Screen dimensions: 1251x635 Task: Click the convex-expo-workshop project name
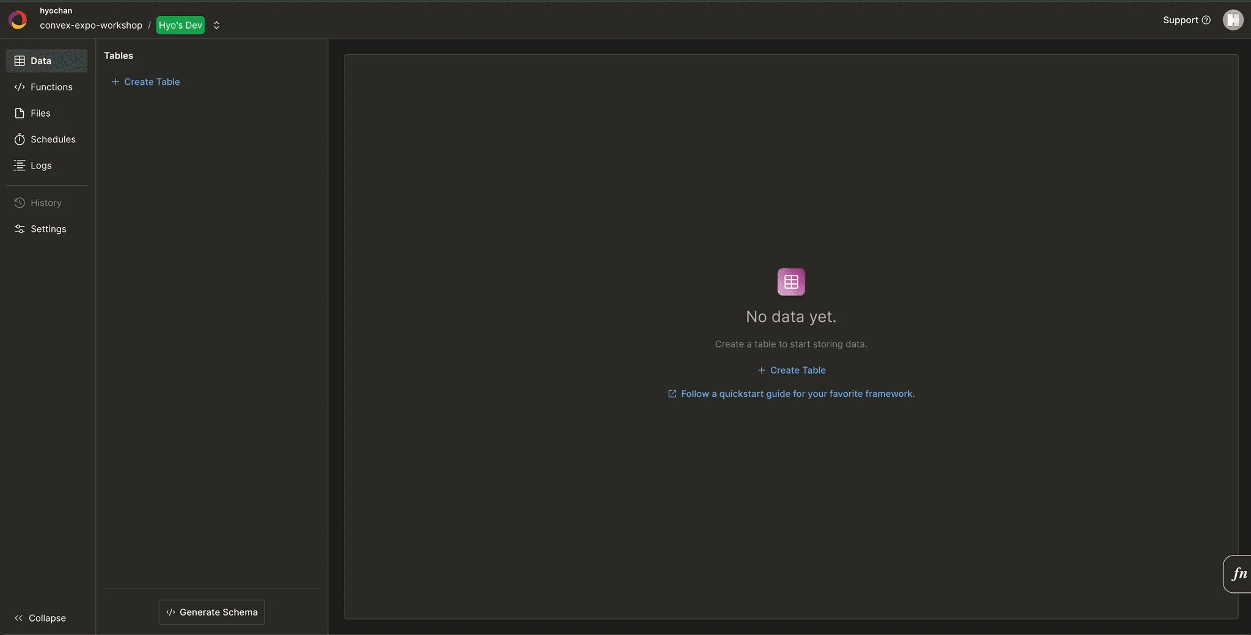point(91,26)
